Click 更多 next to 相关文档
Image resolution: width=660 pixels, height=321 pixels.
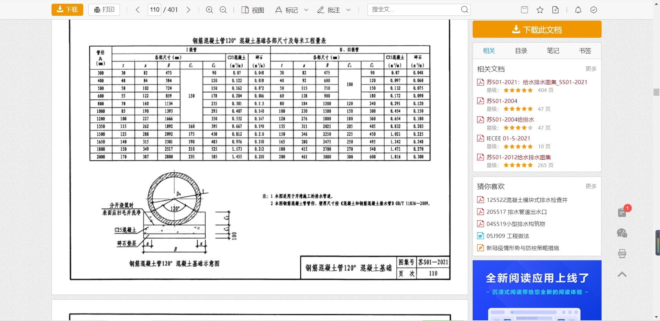591,69
